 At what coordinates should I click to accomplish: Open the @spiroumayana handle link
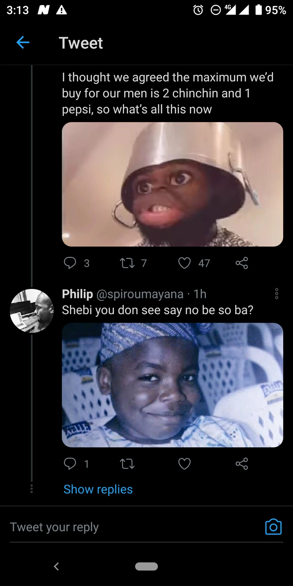[x=140, y=293]
